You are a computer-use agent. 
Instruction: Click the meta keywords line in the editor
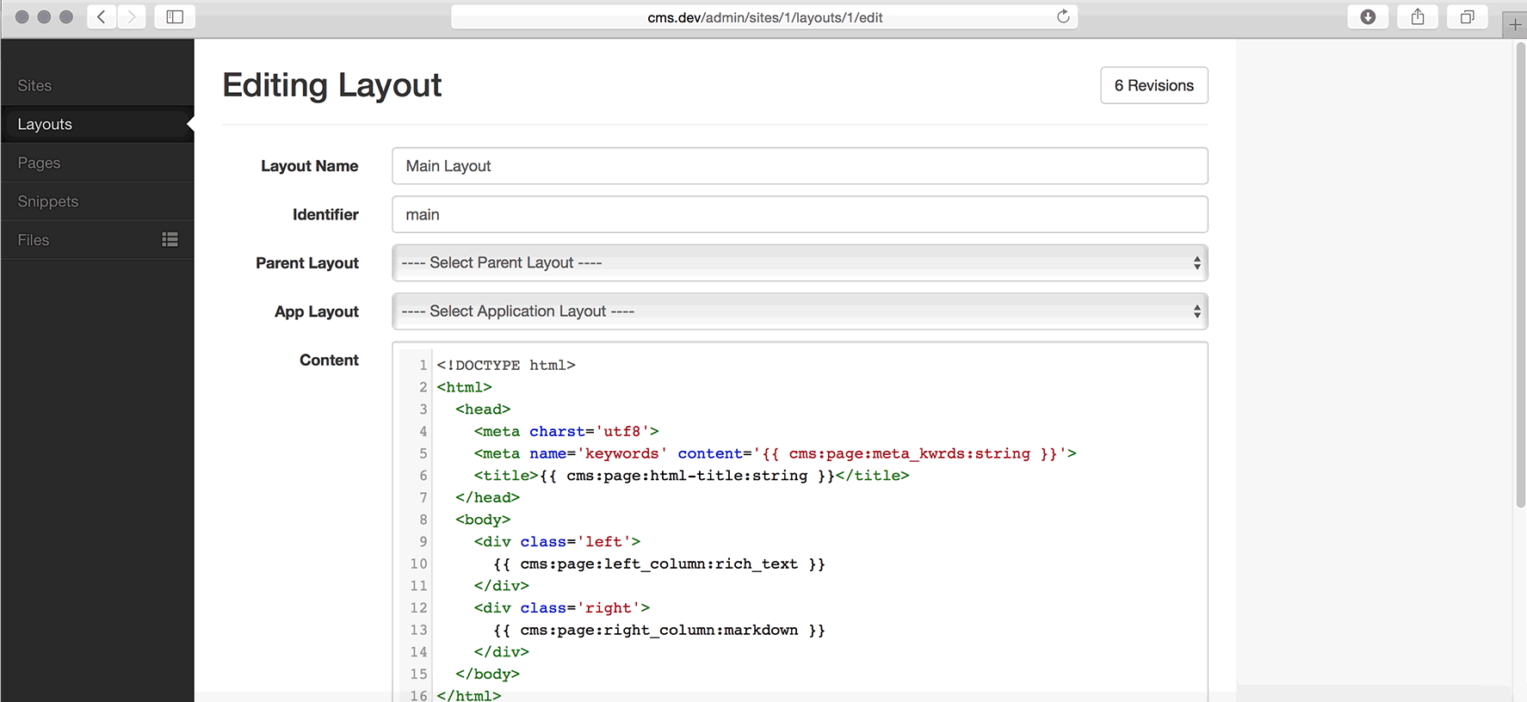[775, 453]
